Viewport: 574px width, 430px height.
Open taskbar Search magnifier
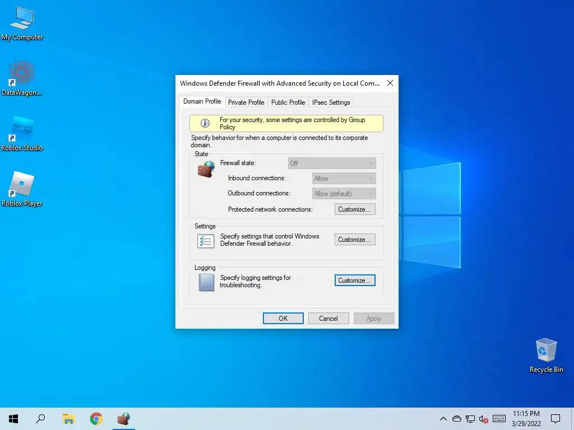click(x=40, y=419)
